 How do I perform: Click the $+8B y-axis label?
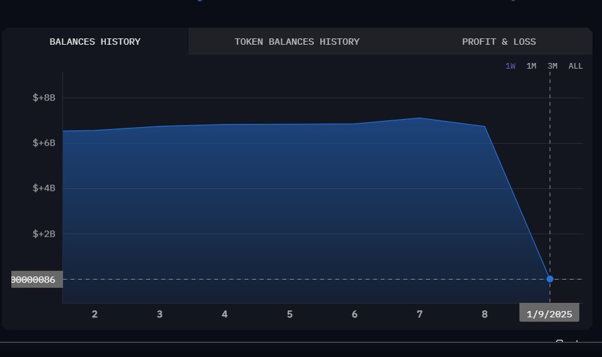pyautogui.click(x=44, y=98)
